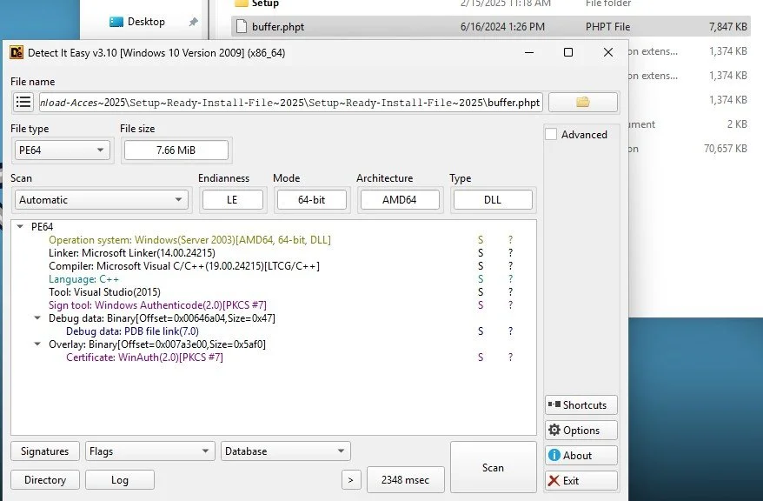
Task: Open the Log button
Action: [120, 480]
